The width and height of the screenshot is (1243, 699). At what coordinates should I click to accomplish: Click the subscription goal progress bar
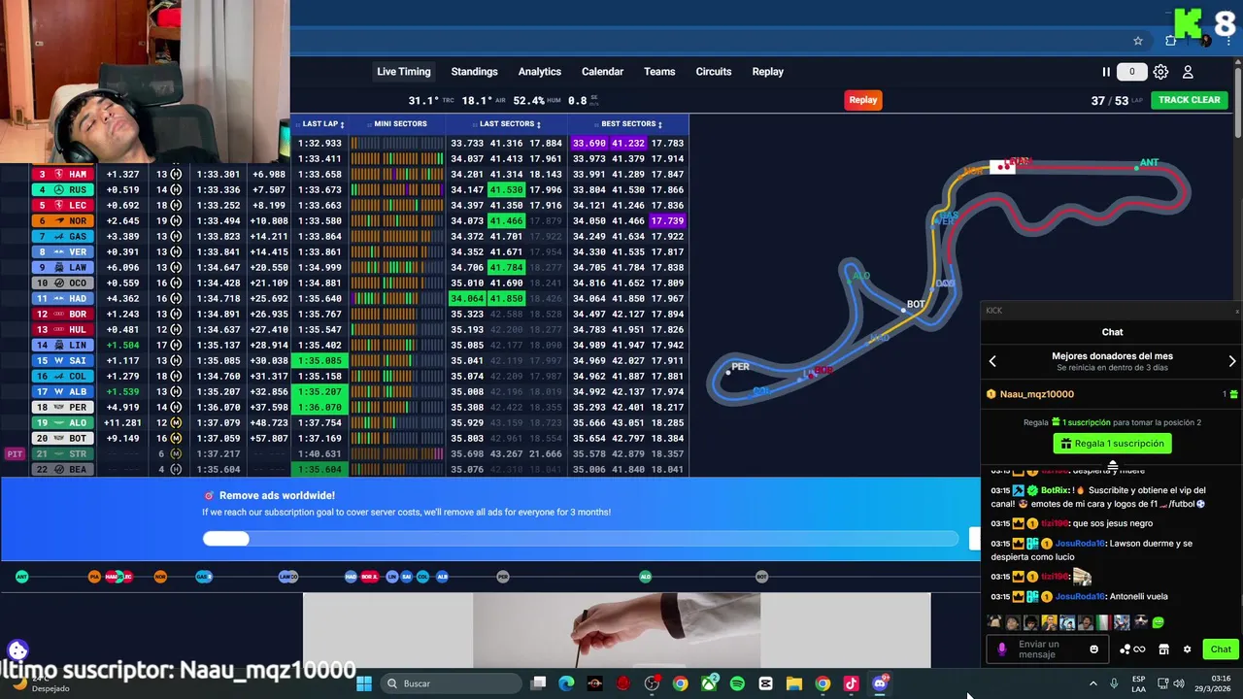[x=581, y=539]
